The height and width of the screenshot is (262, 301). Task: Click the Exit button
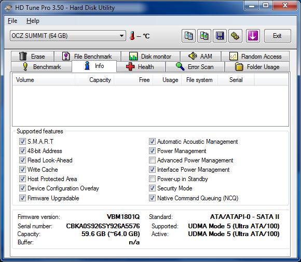tap(278, 36)
